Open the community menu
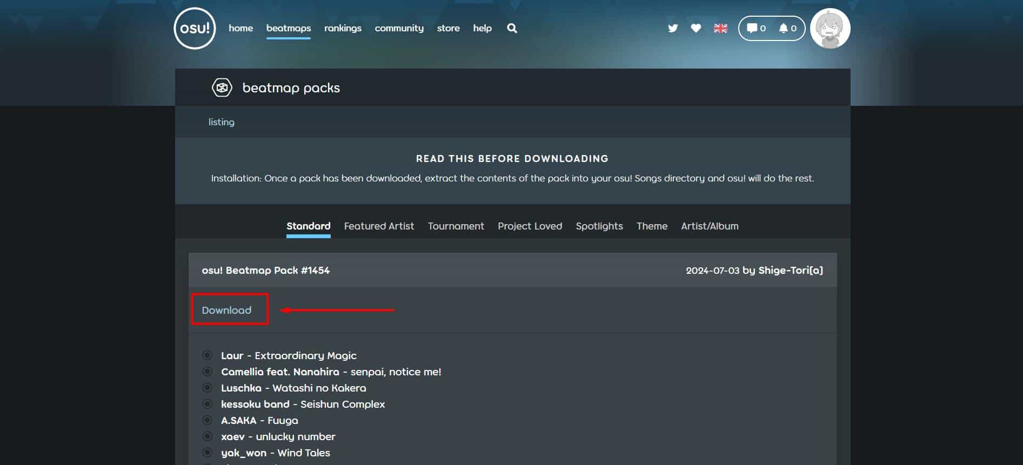 [399, 28]
